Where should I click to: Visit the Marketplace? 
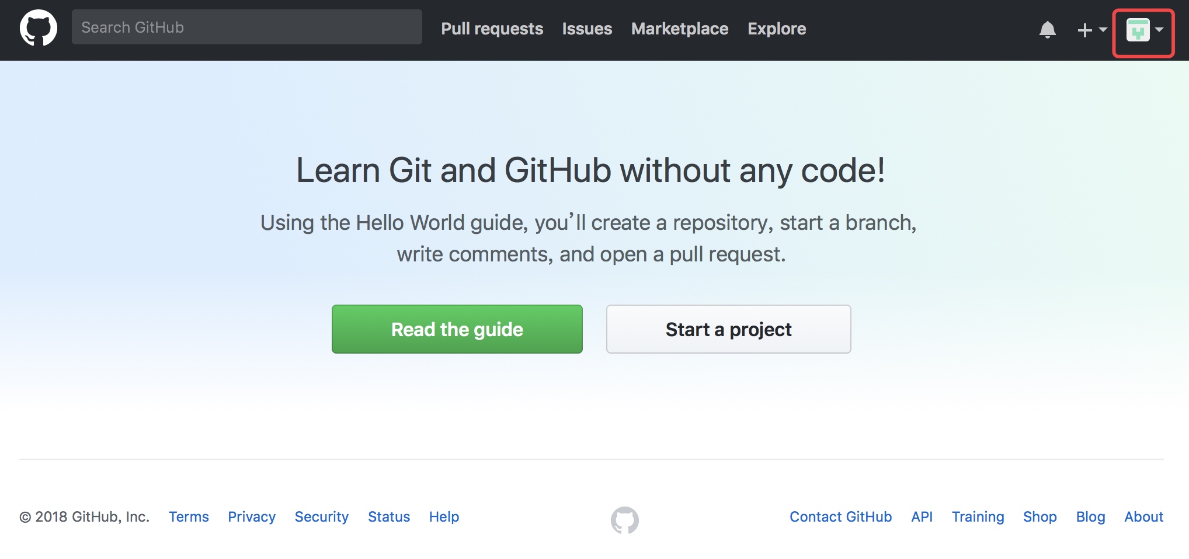(680, 29)
